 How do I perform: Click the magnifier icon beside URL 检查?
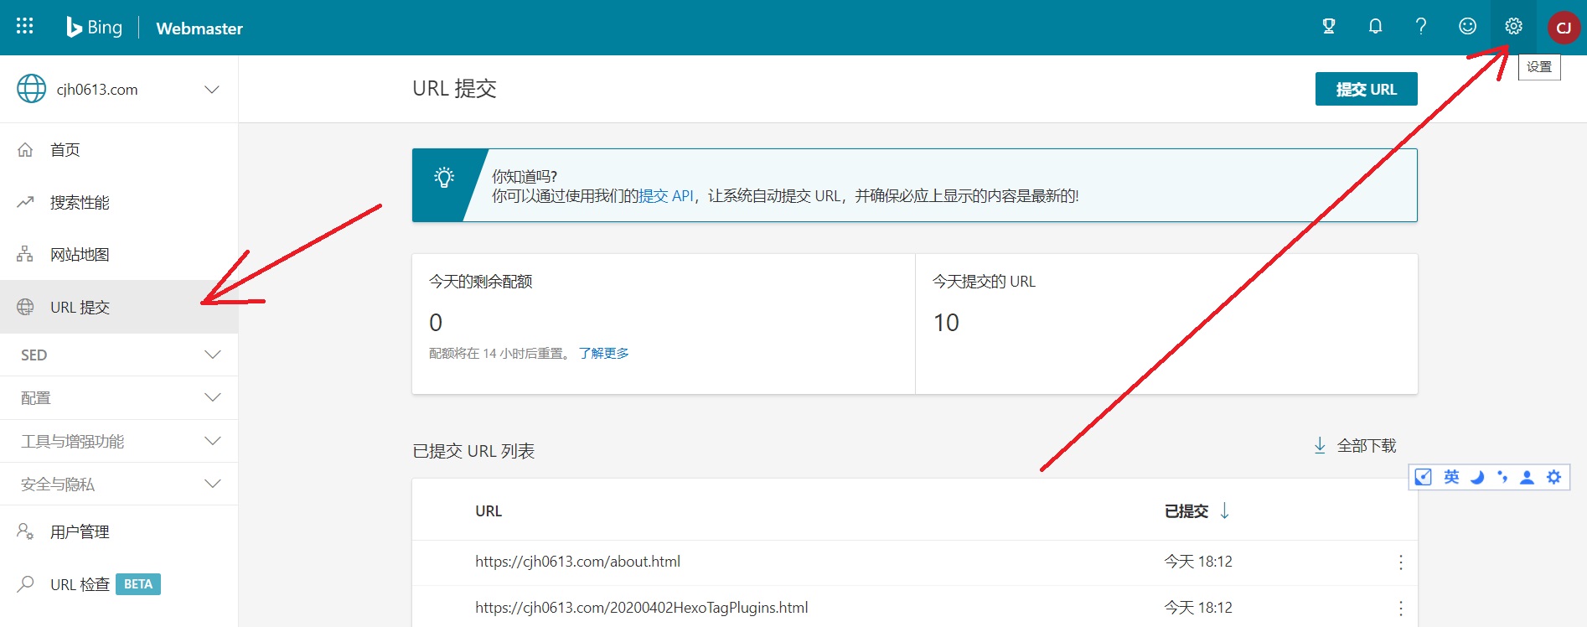coord(25,583)
